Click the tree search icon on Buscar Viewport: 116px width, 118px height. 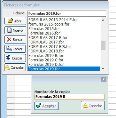(x=8, y=58)
